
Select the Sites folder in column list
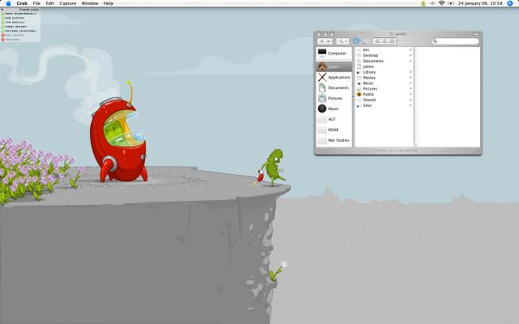click(x=384, y=105)
